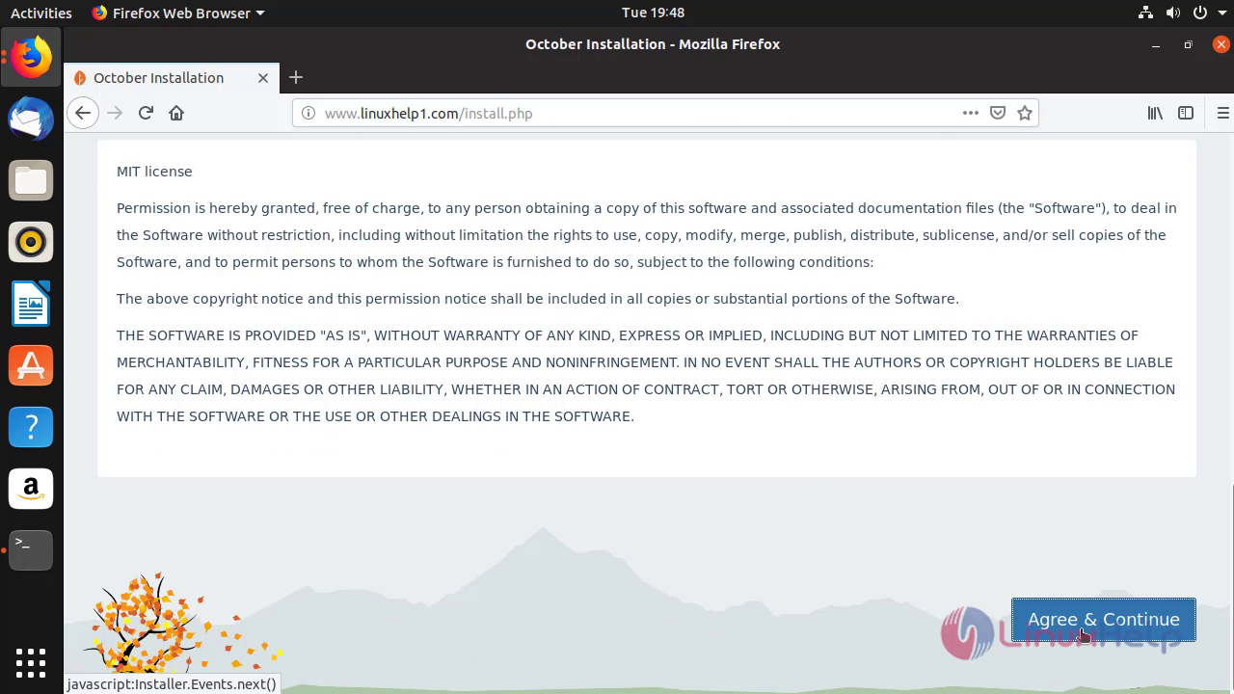Show Applications grid
Screen dimensions: 1234x694
31,662
